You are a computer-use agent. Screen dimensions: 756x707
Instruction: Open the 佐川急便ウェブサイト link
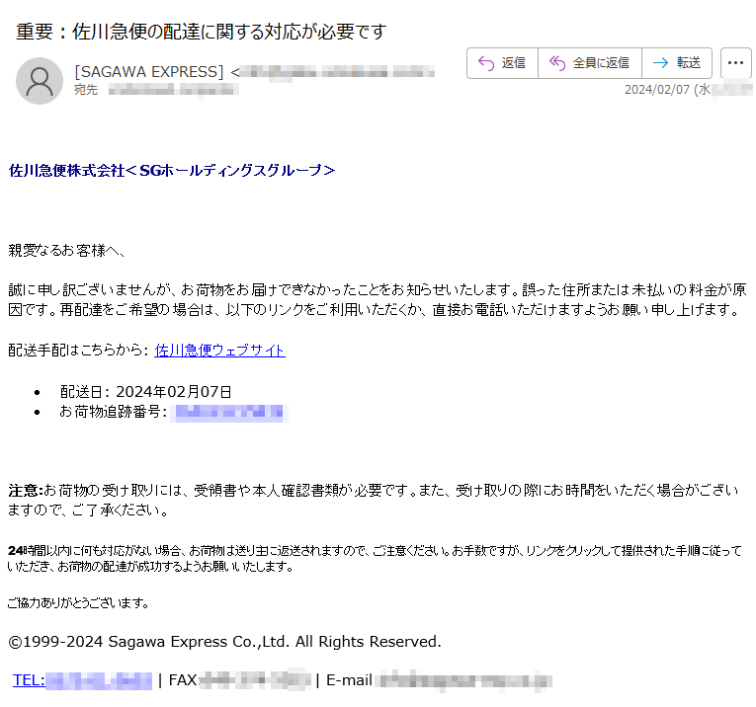[219, 351]
